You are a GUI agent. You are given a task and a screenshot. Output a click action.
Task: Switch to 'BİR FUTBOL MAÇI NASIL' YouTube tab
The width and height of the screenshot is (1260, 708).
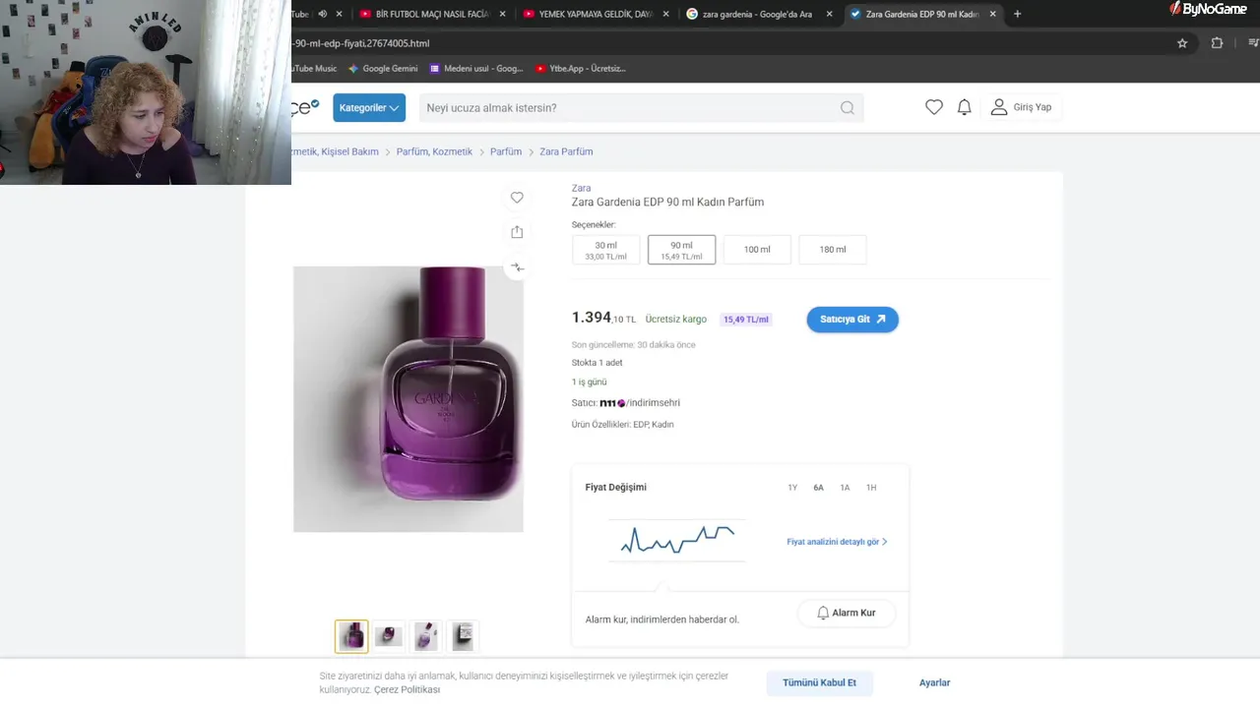click(x=433, y=14)
